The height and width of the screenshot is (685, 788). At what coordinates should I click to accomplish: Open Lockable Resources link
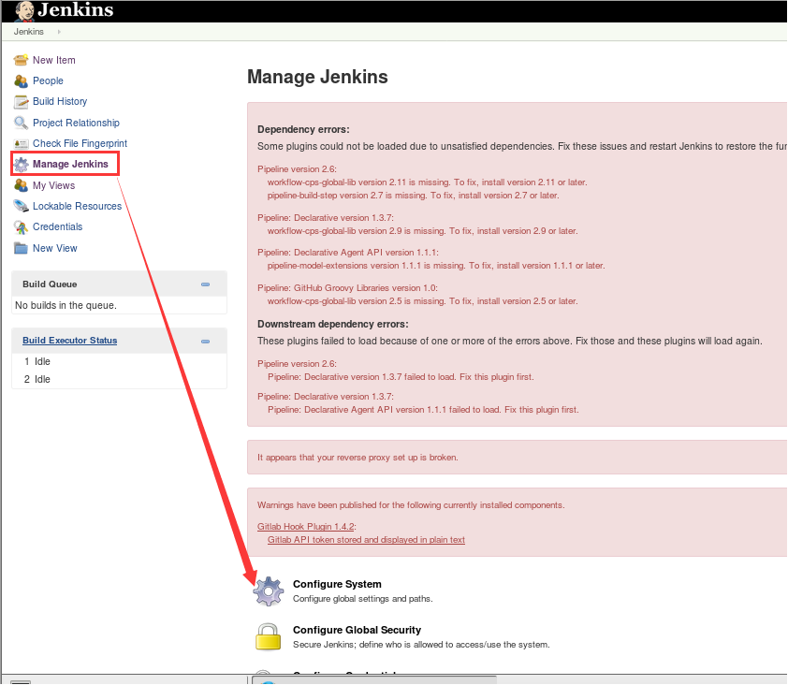pos(77,206)
